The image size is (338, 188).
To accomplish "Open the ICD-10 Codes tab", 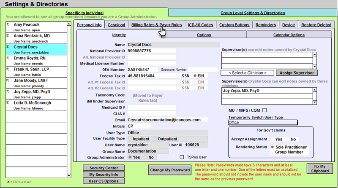I will [x=201, y=25].
